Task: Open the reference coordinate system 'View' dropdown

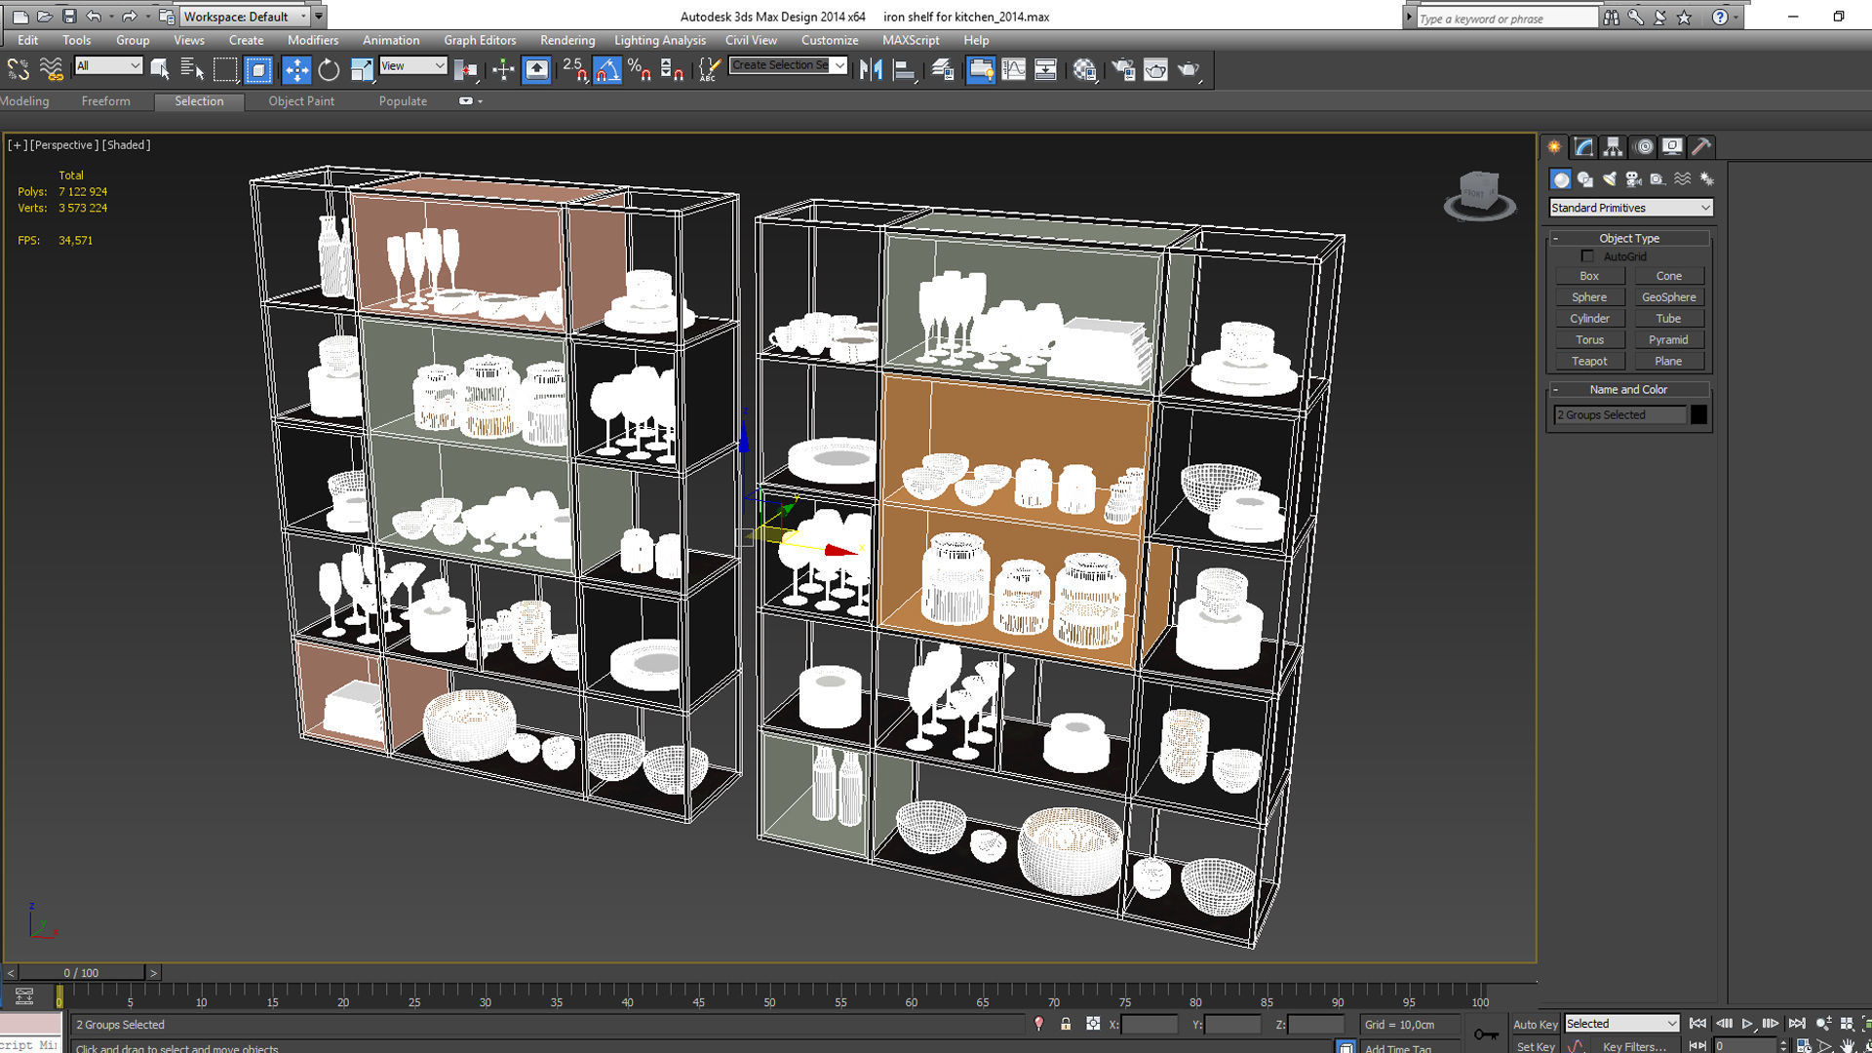Action: [x=412, y=65]
